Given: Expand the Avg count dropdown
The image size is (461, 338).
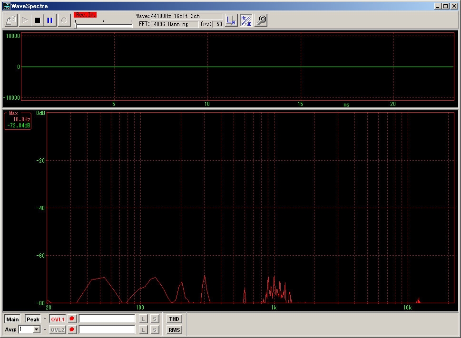Looking at the screenshot, I should point(37,329).
